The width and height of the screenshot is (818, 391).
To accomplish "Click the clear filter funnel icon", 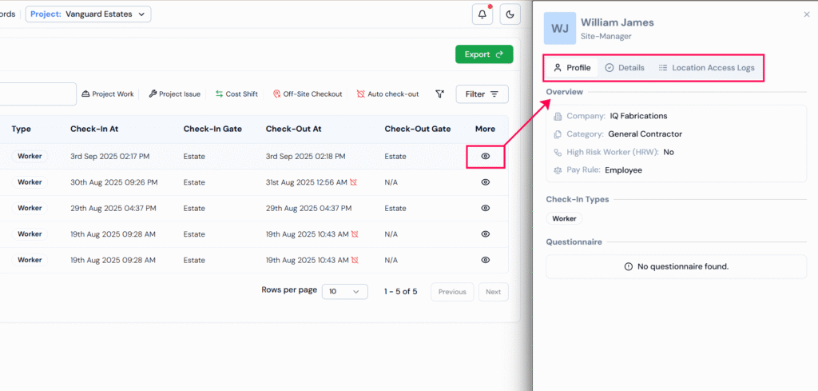I will tap(439, 94).
